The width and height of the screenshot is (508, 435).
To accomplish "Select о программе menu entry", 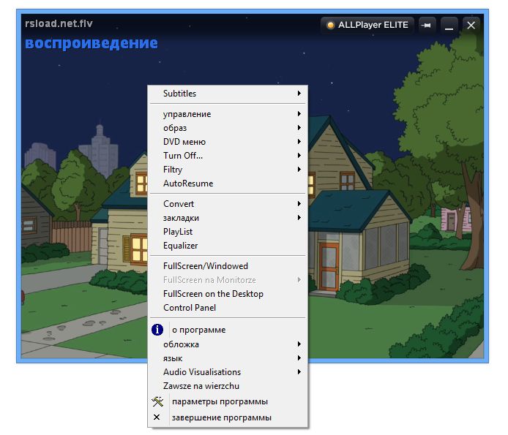I will point(228,330).
